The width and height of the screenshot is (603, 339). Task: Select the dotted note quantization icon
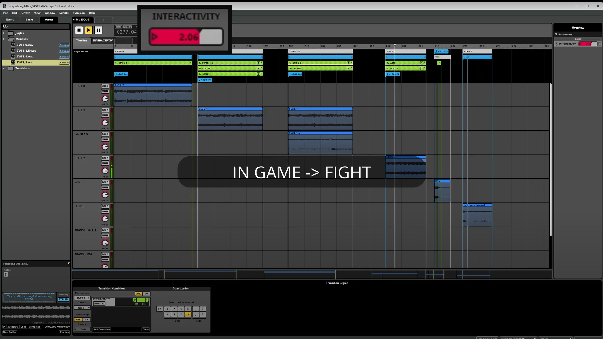(x=202, y=309)
